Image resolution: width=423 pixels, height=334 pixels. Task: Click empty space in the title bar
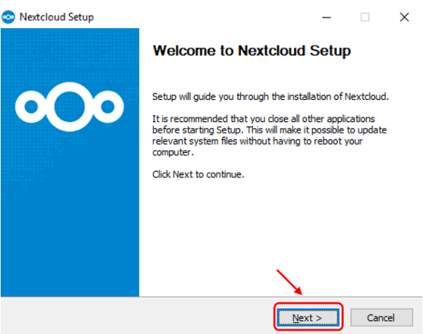point(211,17)
